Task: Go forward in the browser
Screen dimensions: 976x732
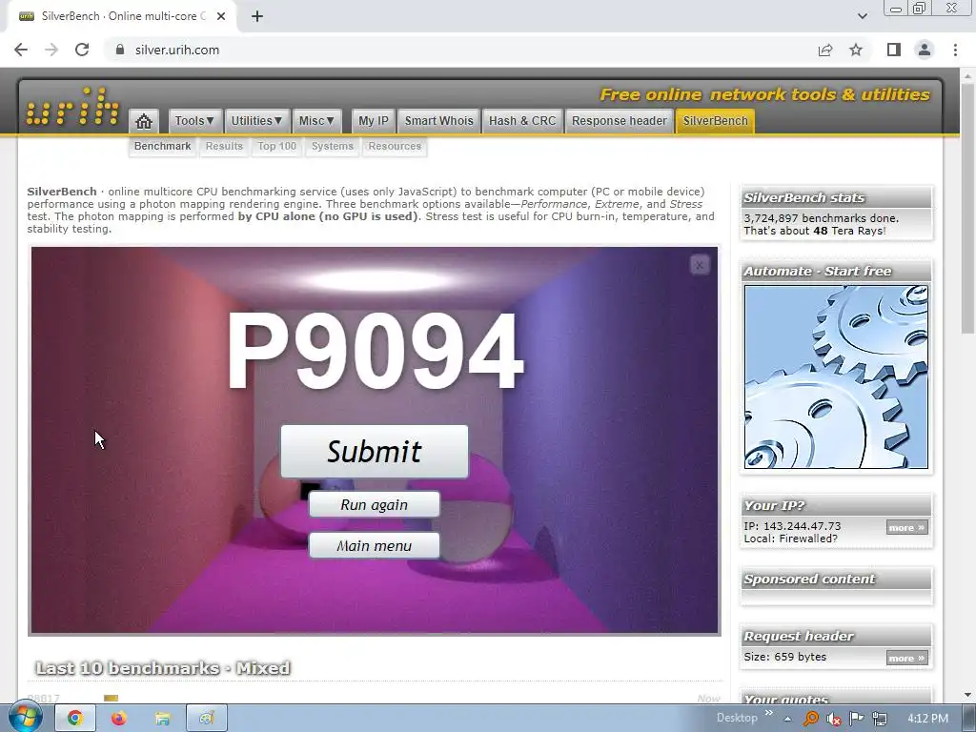Action: coord(51,50)
